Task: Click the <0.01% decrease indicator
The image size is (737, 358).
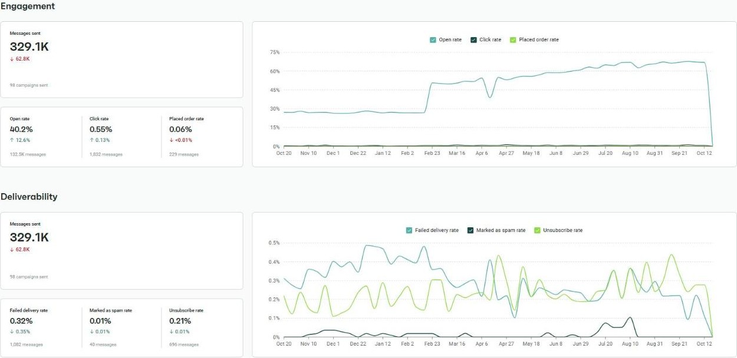Action: pos(180,140)
